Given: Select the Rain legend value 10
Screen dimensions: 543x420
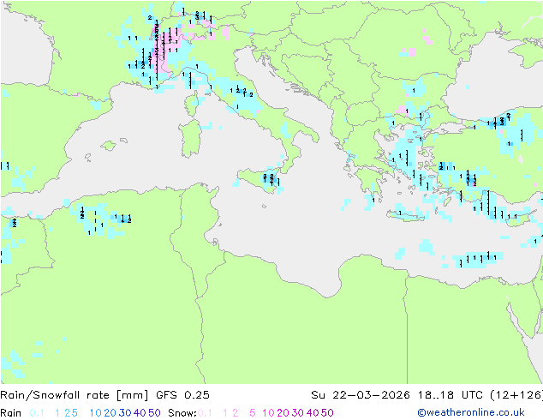Looking at the screenshot, I should tap(96, 413).
